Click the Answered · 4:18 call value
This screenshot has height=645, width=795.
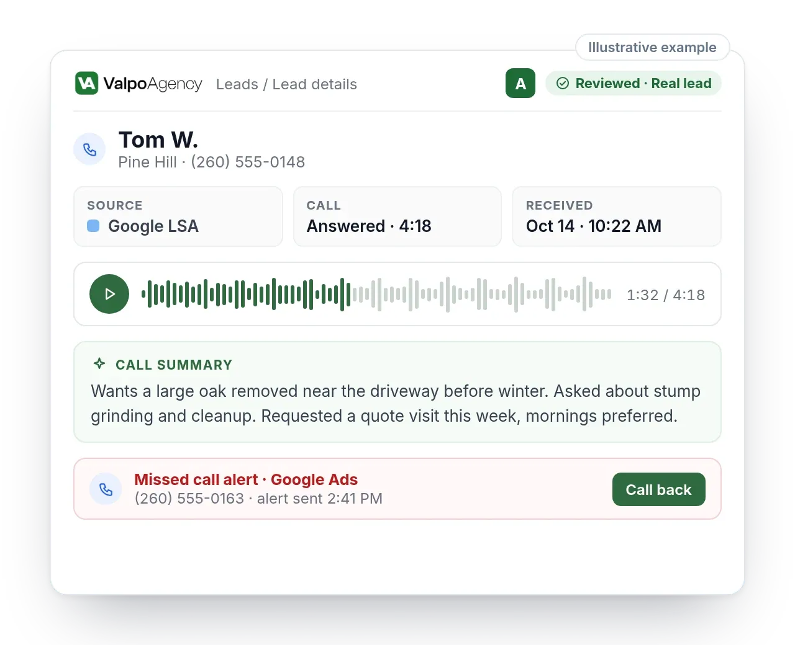[369, 226]
